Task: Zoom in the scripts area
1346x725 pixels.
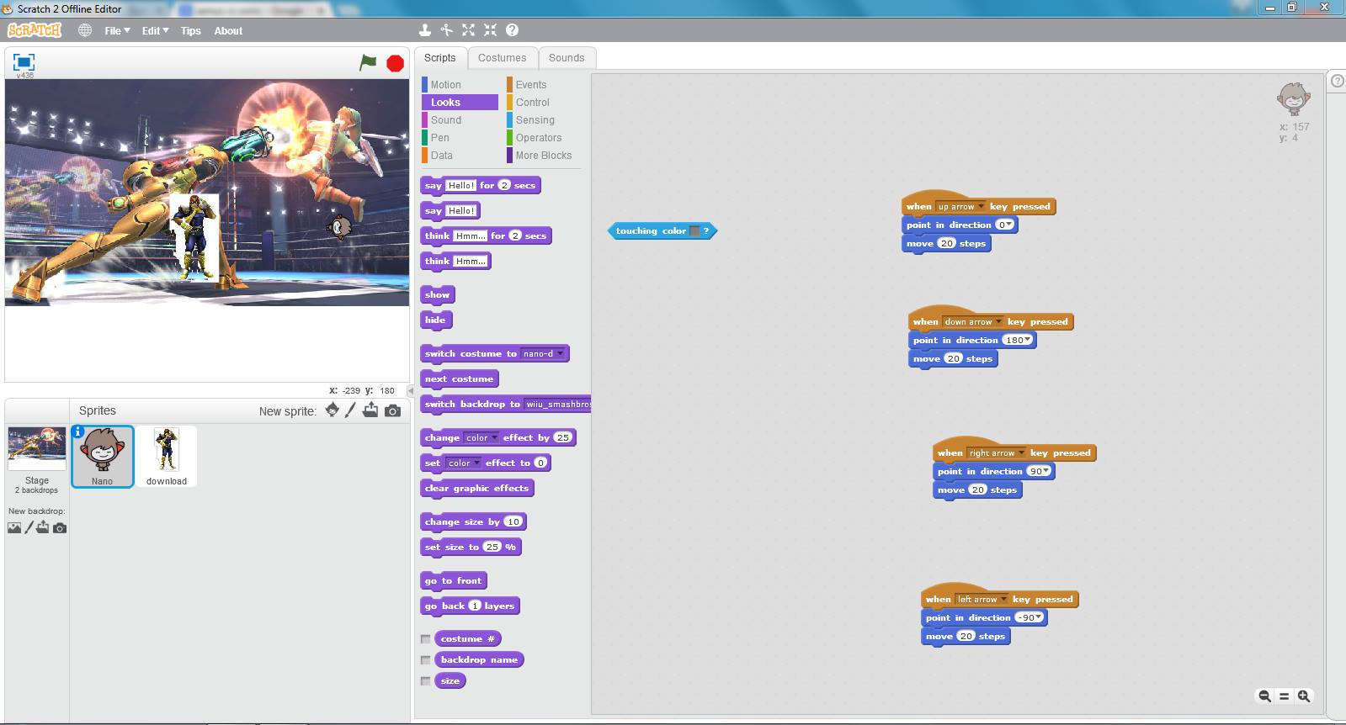Action: coord(1304,696)
